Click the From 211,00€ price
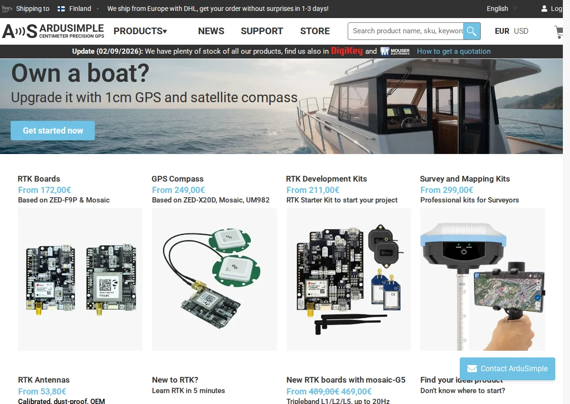 pos(313,190)
